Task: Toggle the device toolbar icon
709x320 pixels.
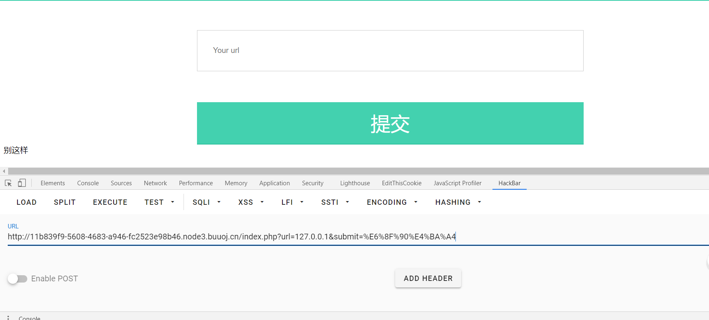Action: 22,183
